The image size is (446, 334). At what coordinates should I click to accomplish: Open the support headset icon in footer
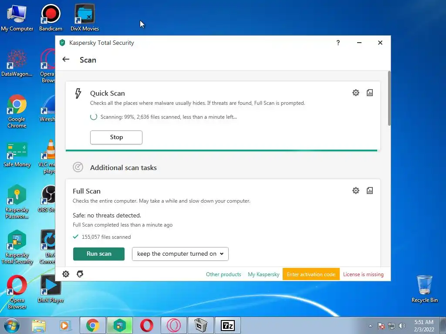click(x=80, y=274)
